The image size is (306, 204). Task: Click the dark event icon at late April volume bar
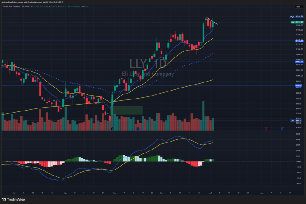(x=112, y=129)
